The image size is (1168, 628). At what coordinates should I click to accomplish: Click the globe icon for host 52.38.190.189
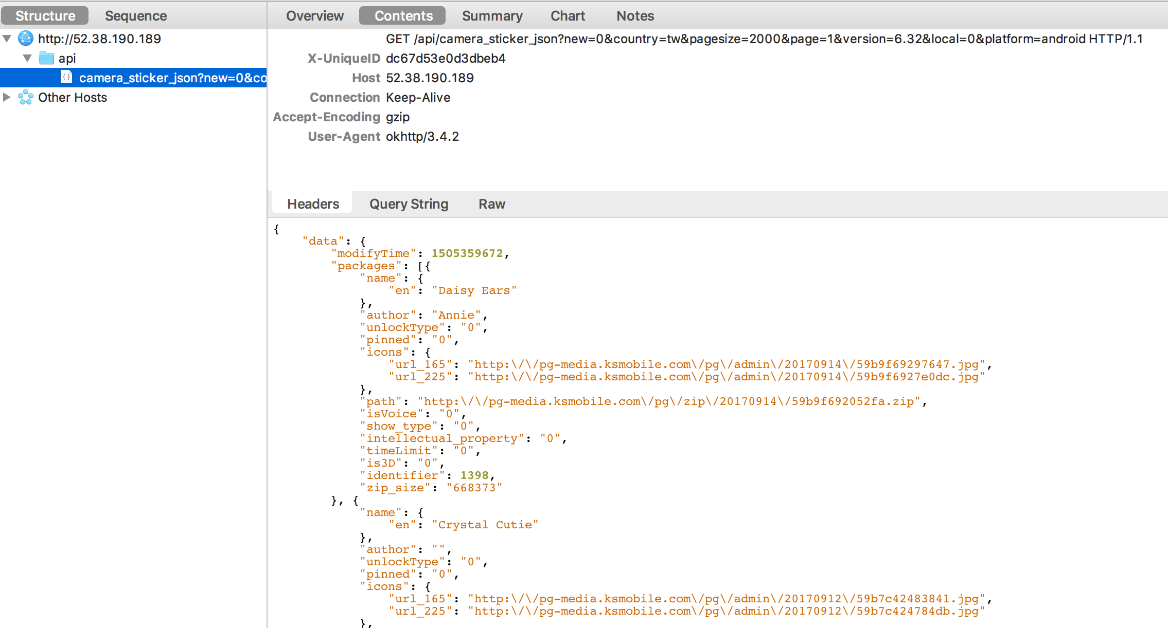(x=25, y=39)
